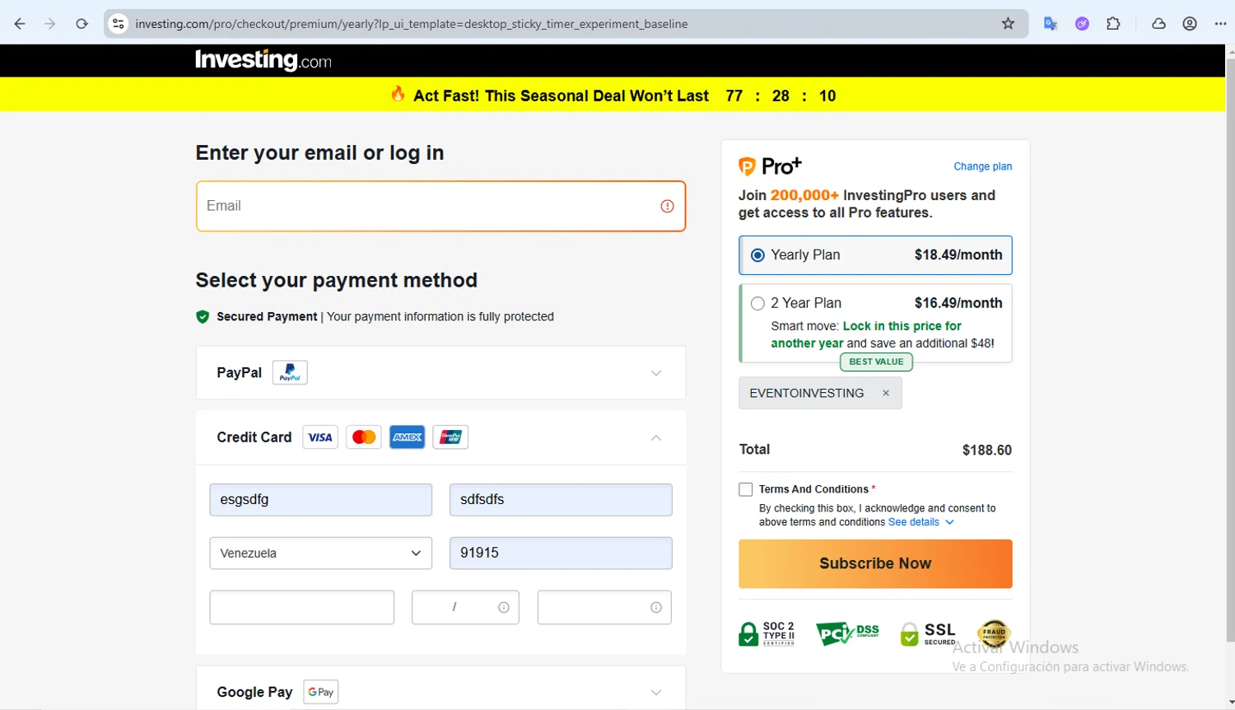The width and height of the screenshot is (1235, 710).
Task: Click the Email input field
Action: click(440, 206)
